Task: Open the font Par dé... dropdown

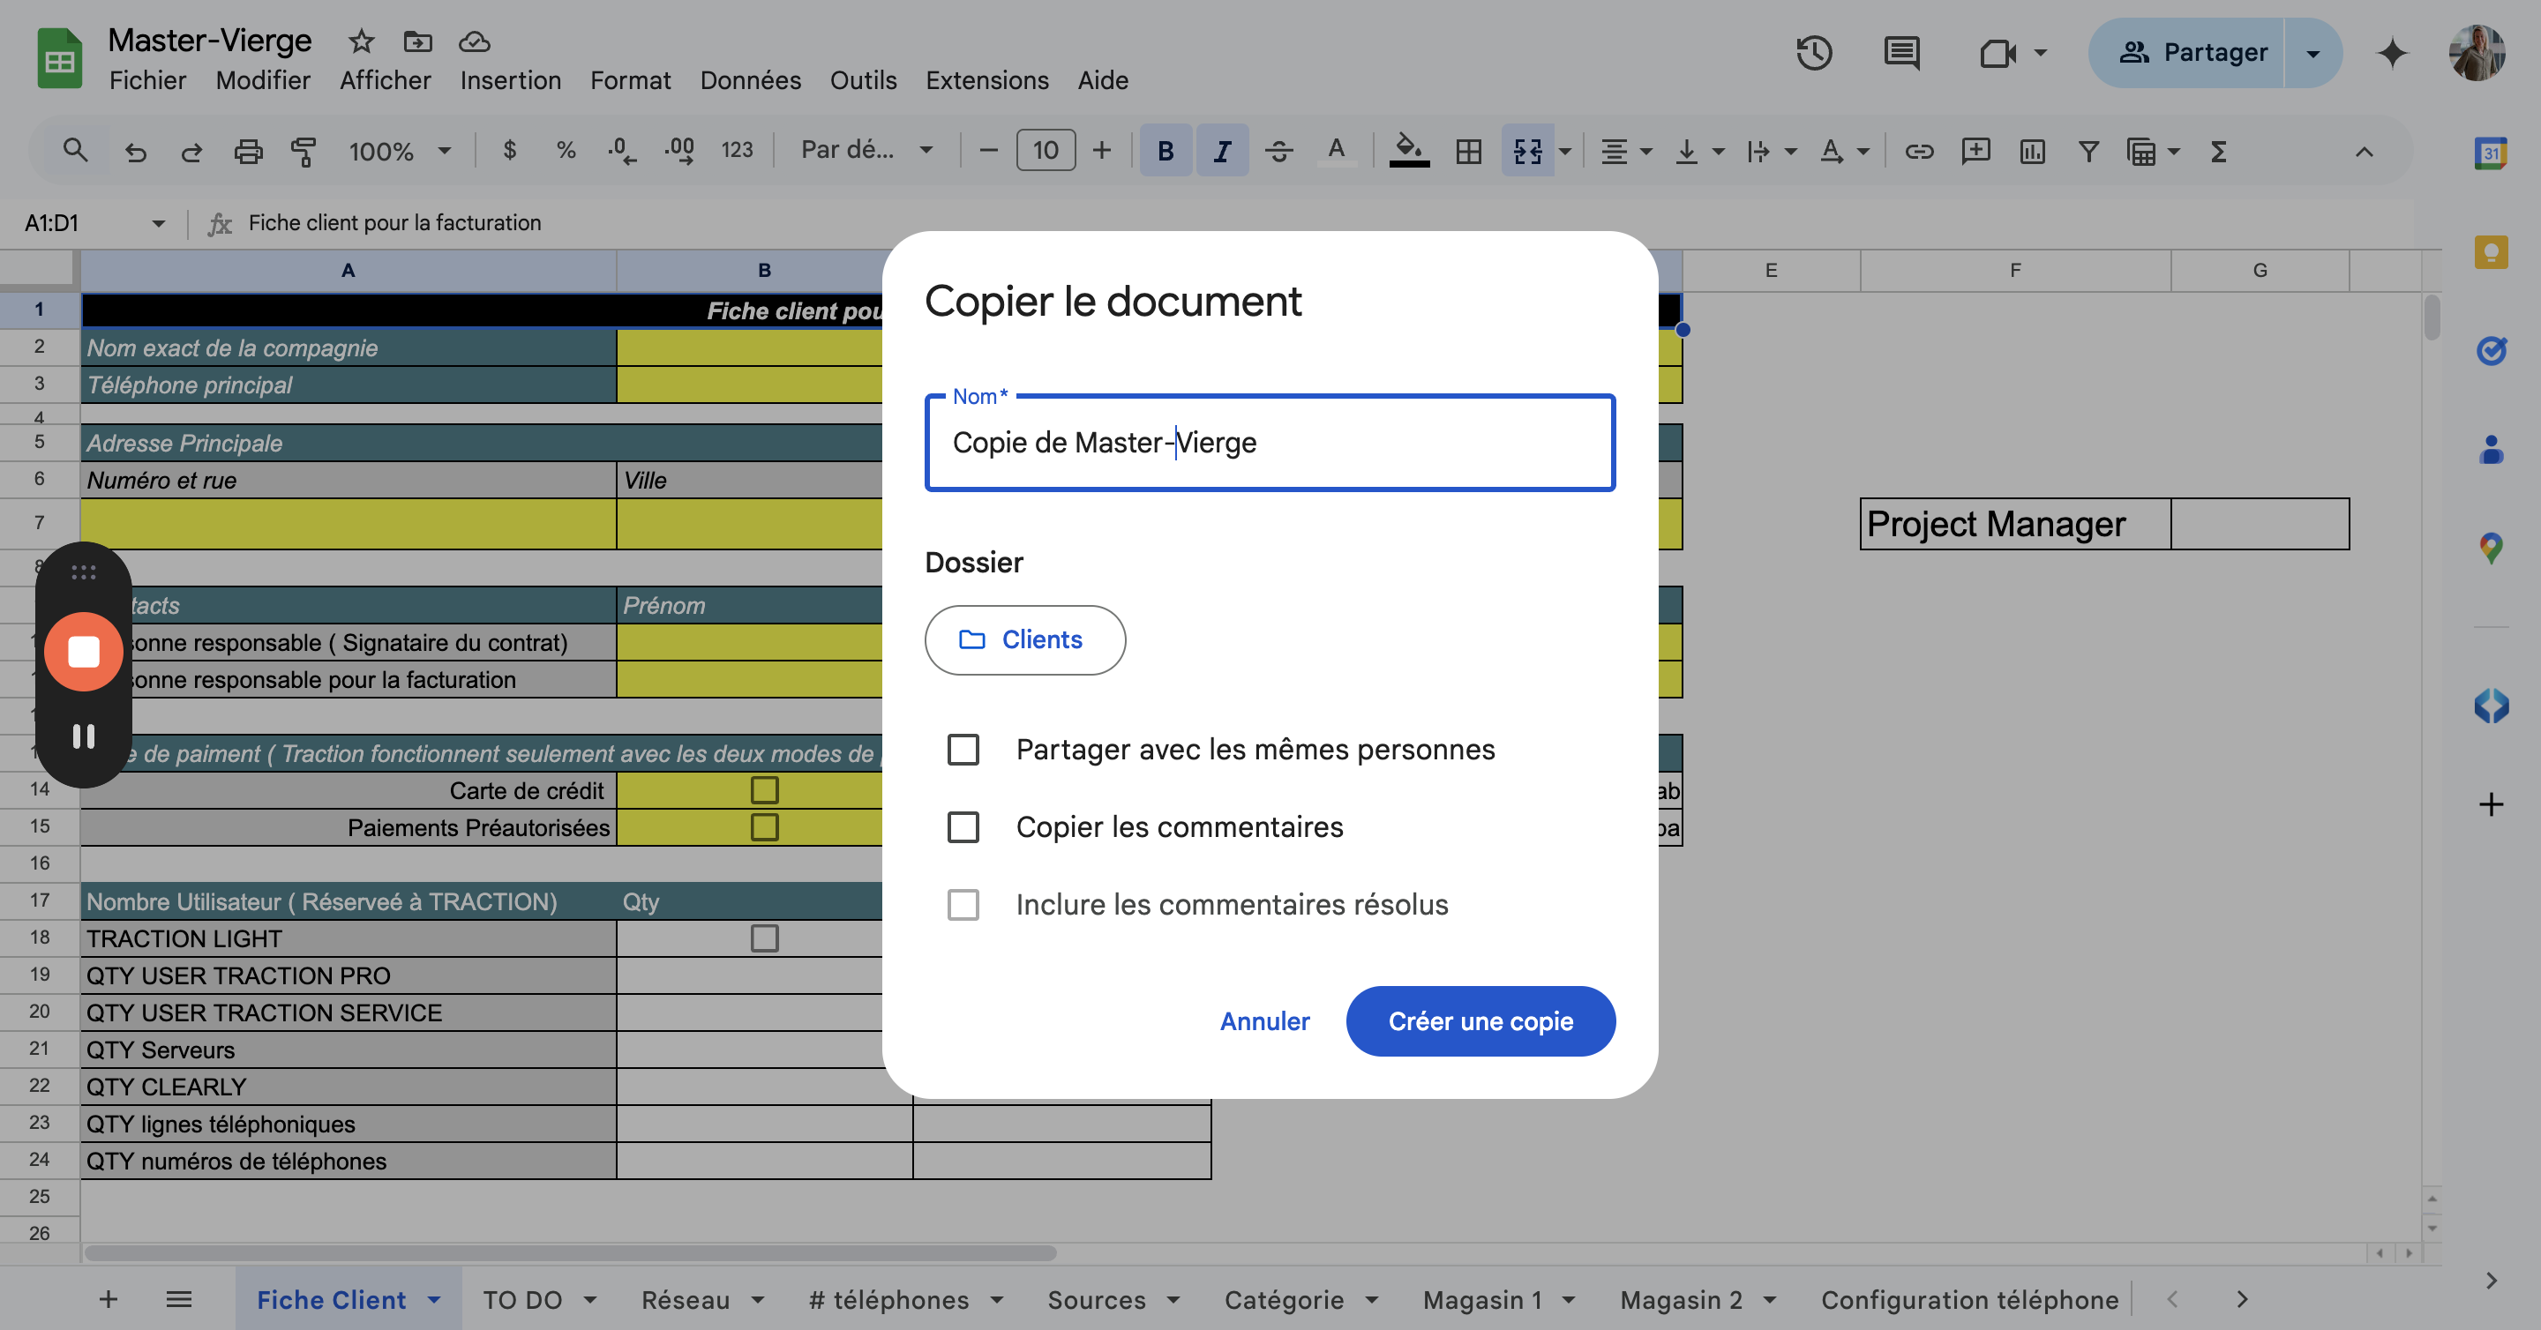Action: pos(867,150)
